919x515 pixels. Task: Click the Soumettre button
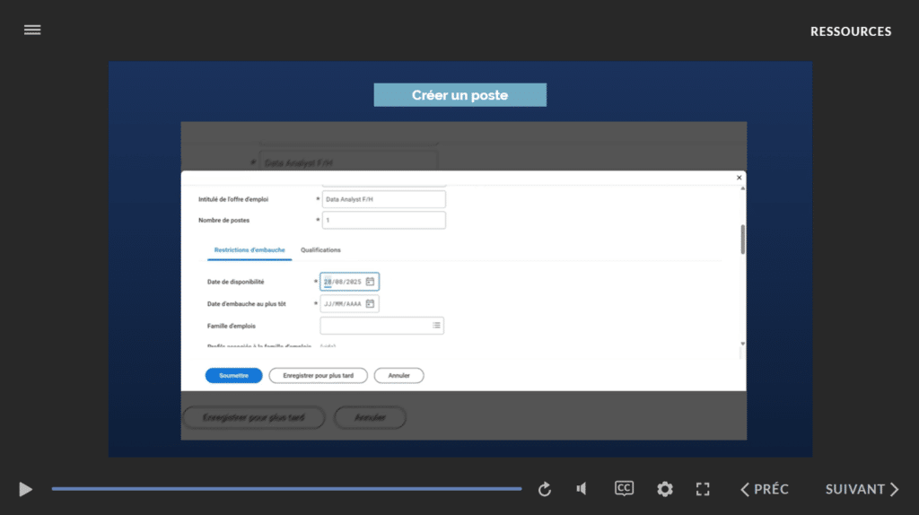click(x=233, y=376)
